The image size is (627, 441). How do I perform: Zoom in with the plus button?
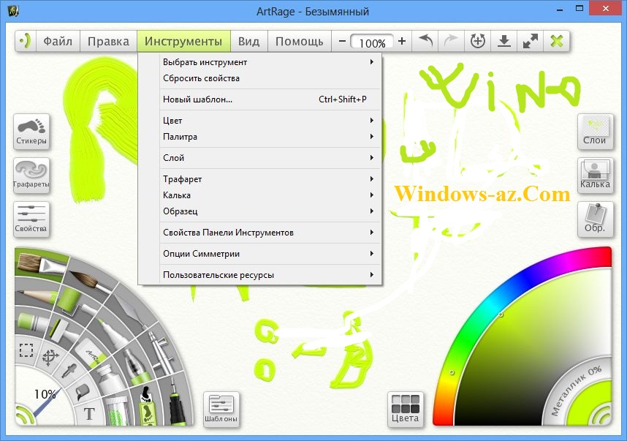[402, 41]
